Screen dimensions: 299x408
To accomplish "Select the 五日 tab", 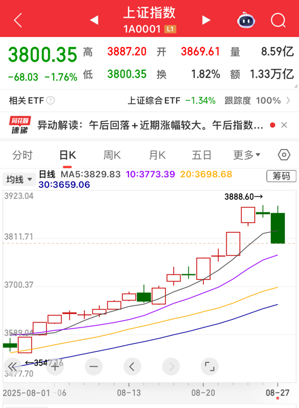I will [202, 155].
